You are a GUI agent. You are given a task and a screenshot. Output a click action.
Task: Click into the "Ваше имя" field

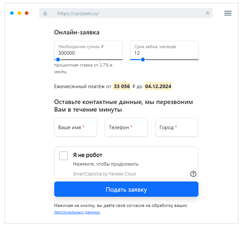(x=76, y=127)
